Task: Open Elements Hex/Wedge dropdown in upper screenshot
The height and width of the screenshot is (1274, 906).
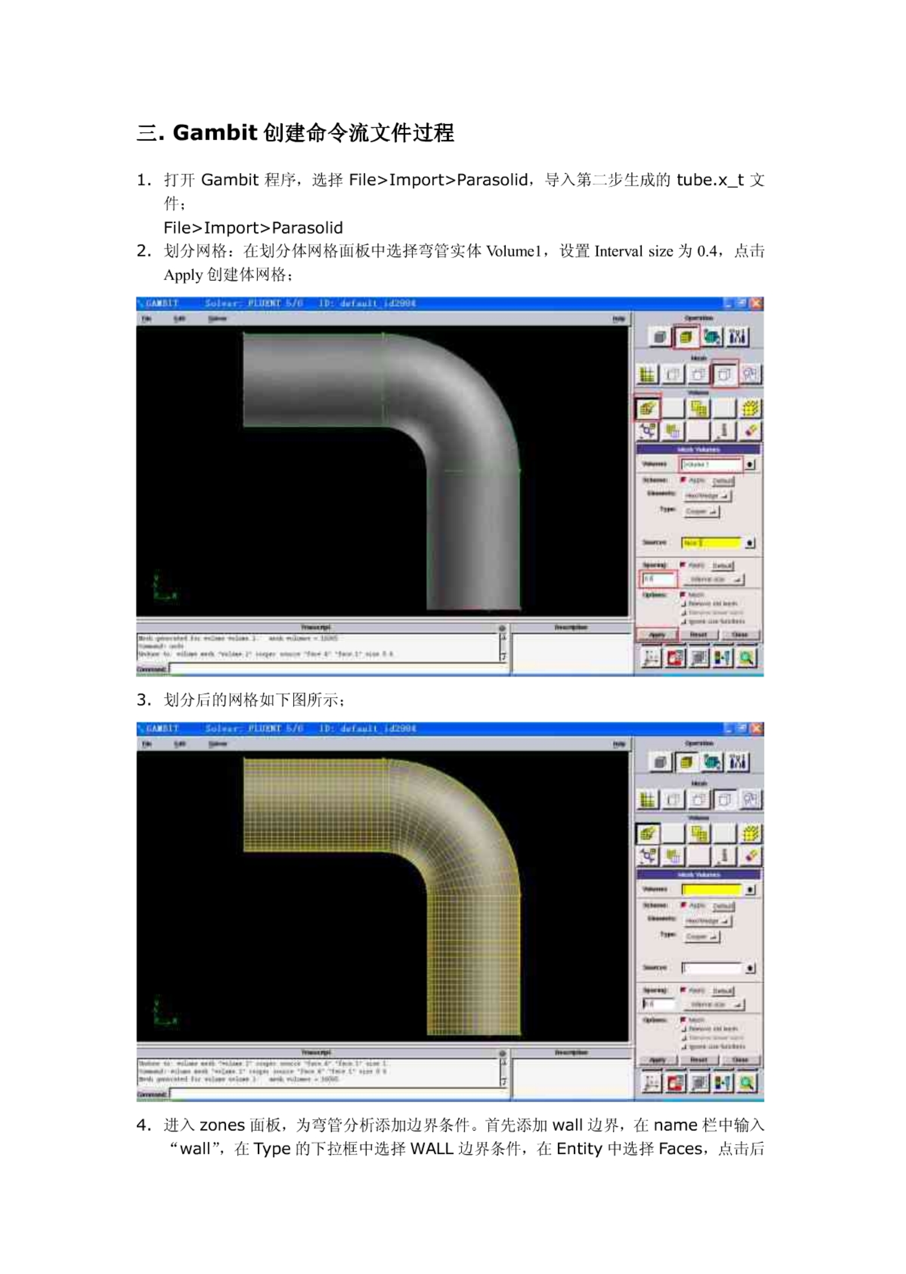Action: (706, 496)
